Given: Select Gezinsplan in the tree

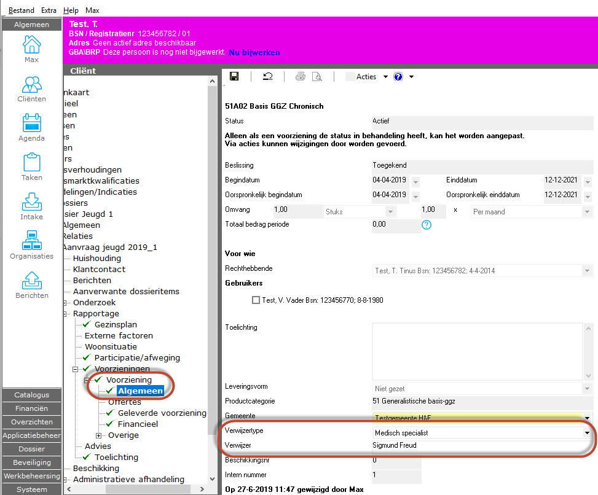Looking at the screenshot, I should (116, 324).
